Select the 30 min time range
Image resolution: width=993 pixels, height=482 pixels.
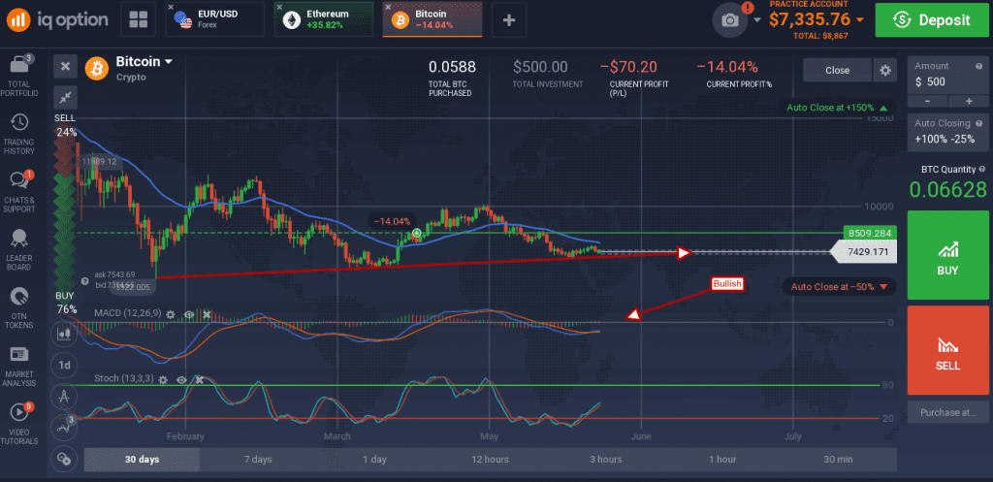[x=839, y=459]
